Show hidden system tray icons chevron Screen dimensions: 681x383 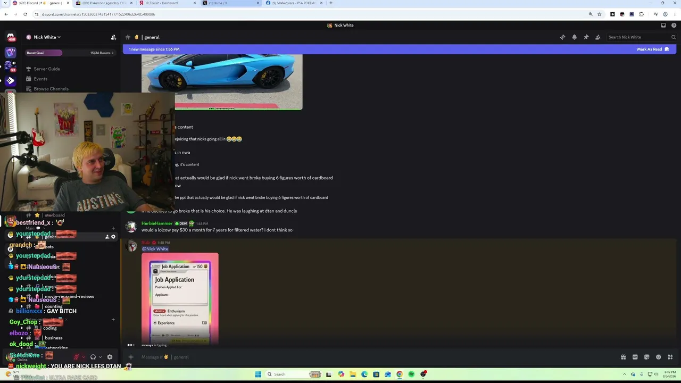pos(625,374)
